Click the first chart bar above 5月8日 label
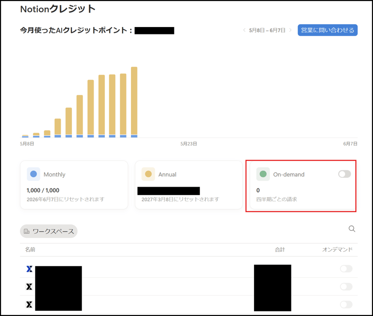Screen dimensions: 373x316 point(25,136)
